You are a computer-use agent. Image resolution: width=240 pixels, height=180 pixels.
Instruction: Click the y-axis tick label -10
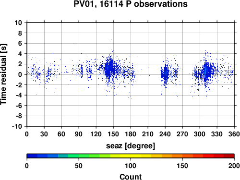(17, 126)
